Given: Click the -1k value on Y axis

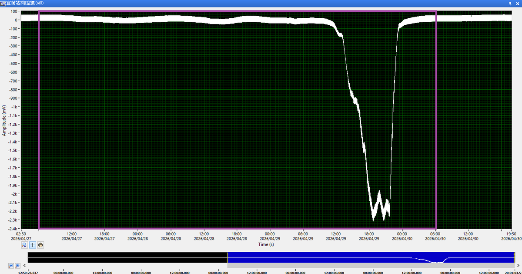Looking at the screenshot, I should tap(14, 107).
